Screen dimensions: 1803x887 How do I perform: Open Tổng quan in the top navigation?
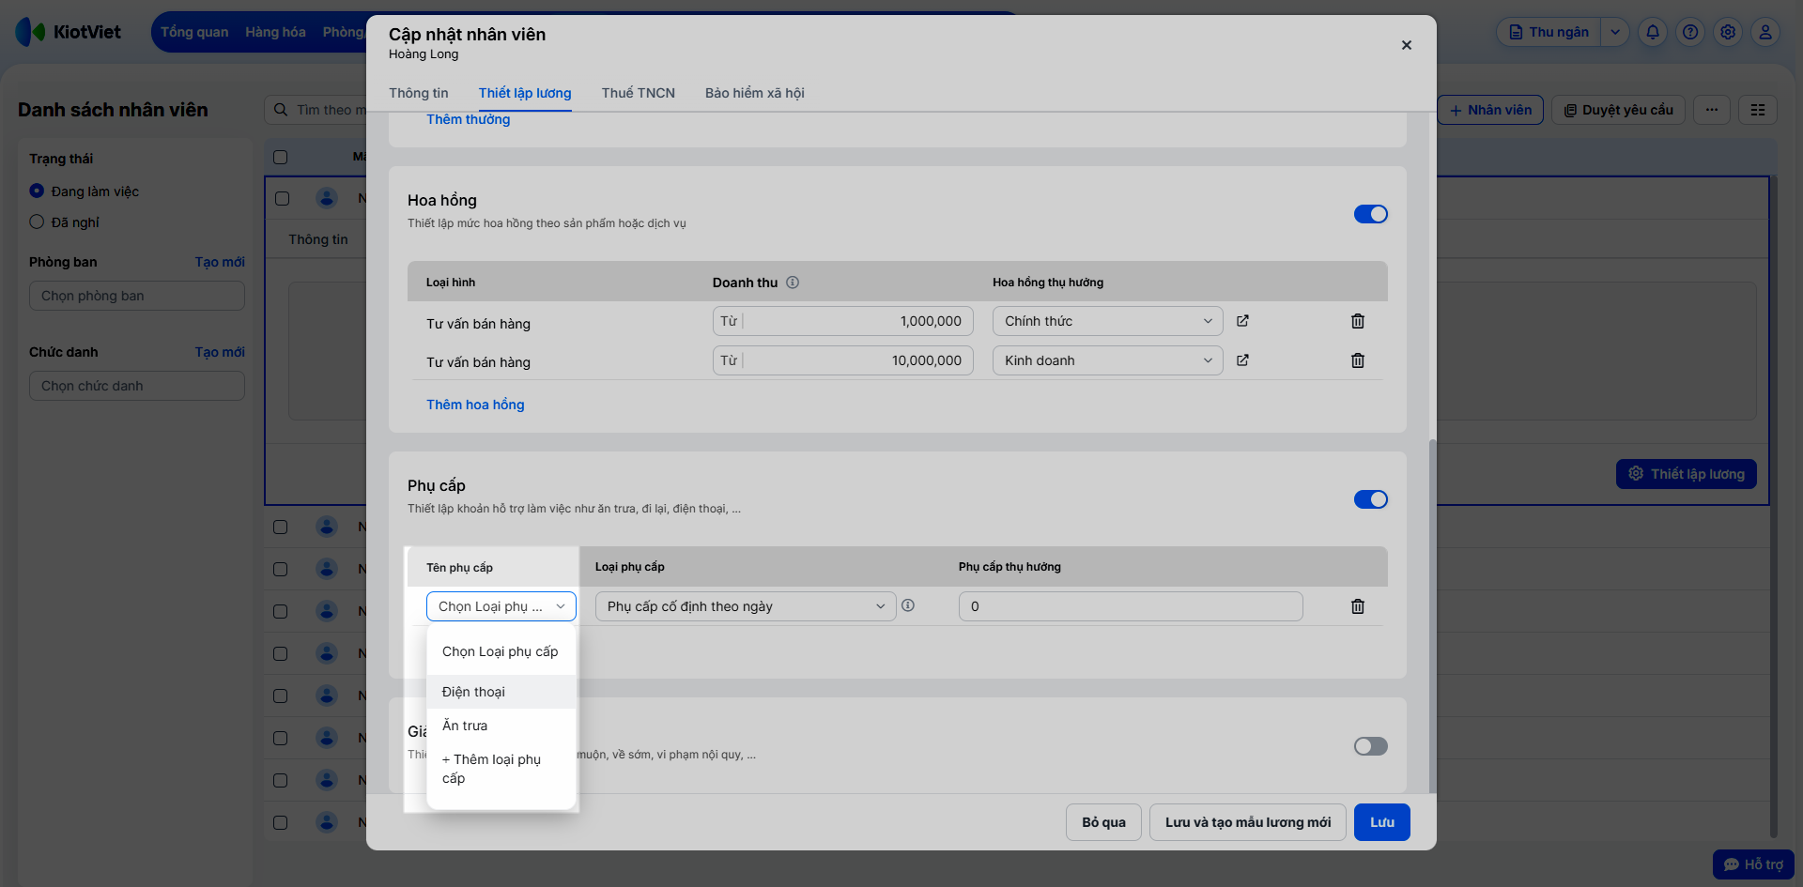click(194, 32)
